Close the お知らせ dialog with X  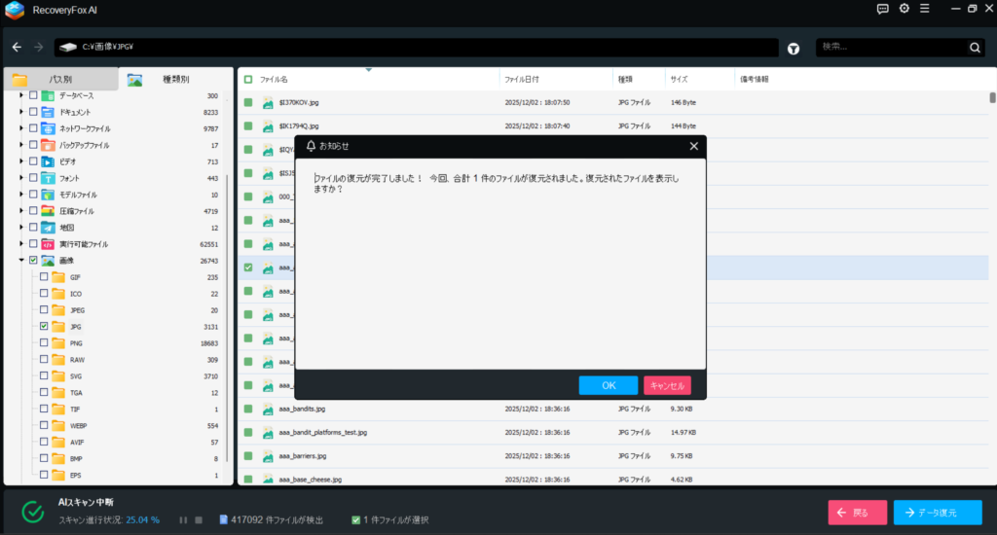click(693, 146)
